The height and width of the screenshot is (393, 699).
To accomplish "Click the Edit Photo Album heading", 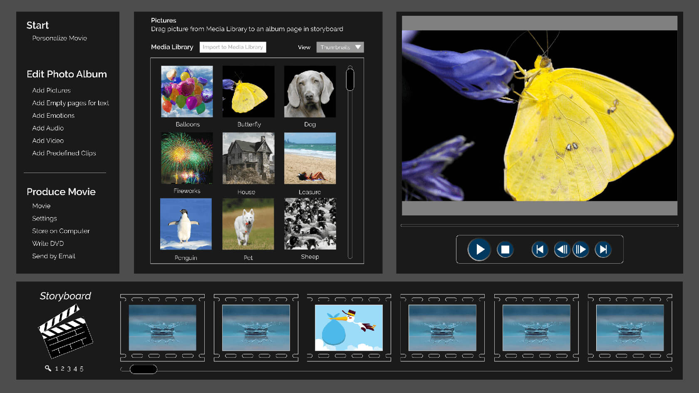I will tap(67, 74).
